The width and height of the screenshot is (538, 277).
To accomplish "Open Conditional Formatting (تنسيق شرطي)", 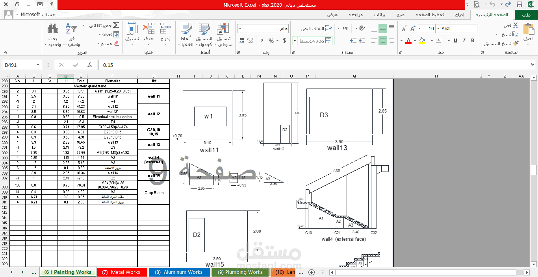I will [224, 35].
